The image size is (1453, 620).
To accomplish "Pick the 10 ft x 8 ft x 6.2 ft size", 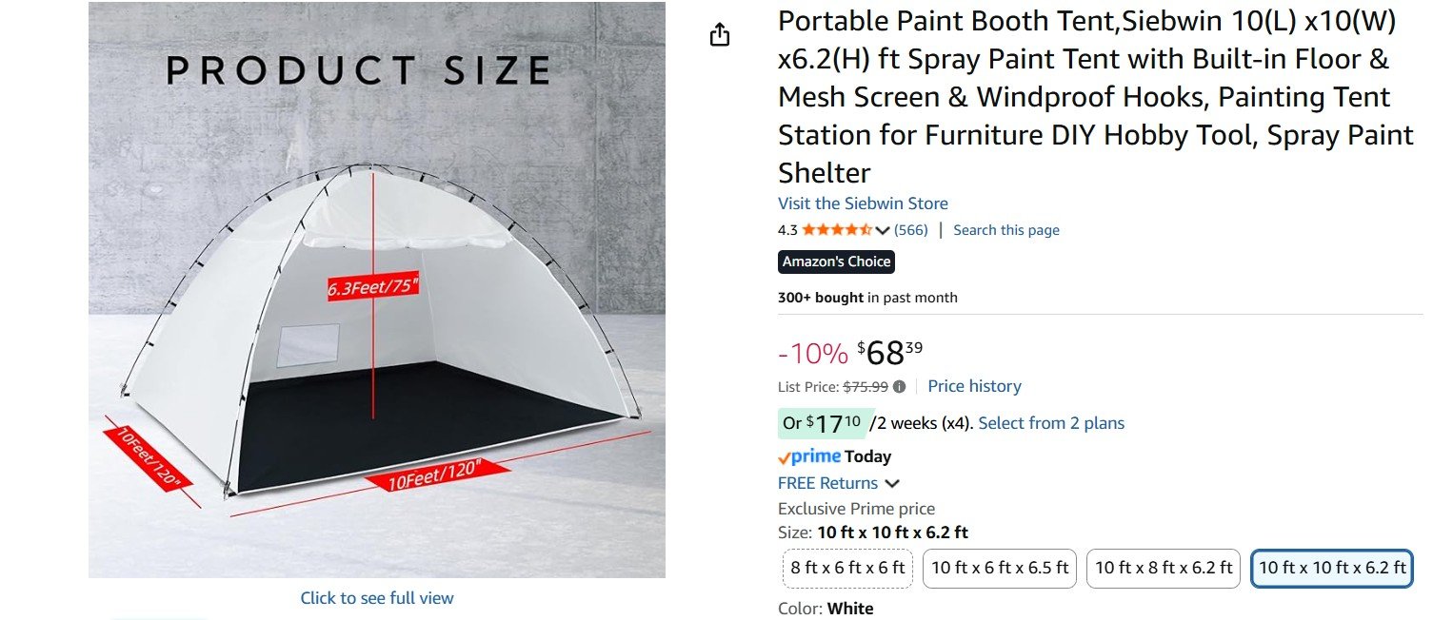I will (x=1164, y=569).
